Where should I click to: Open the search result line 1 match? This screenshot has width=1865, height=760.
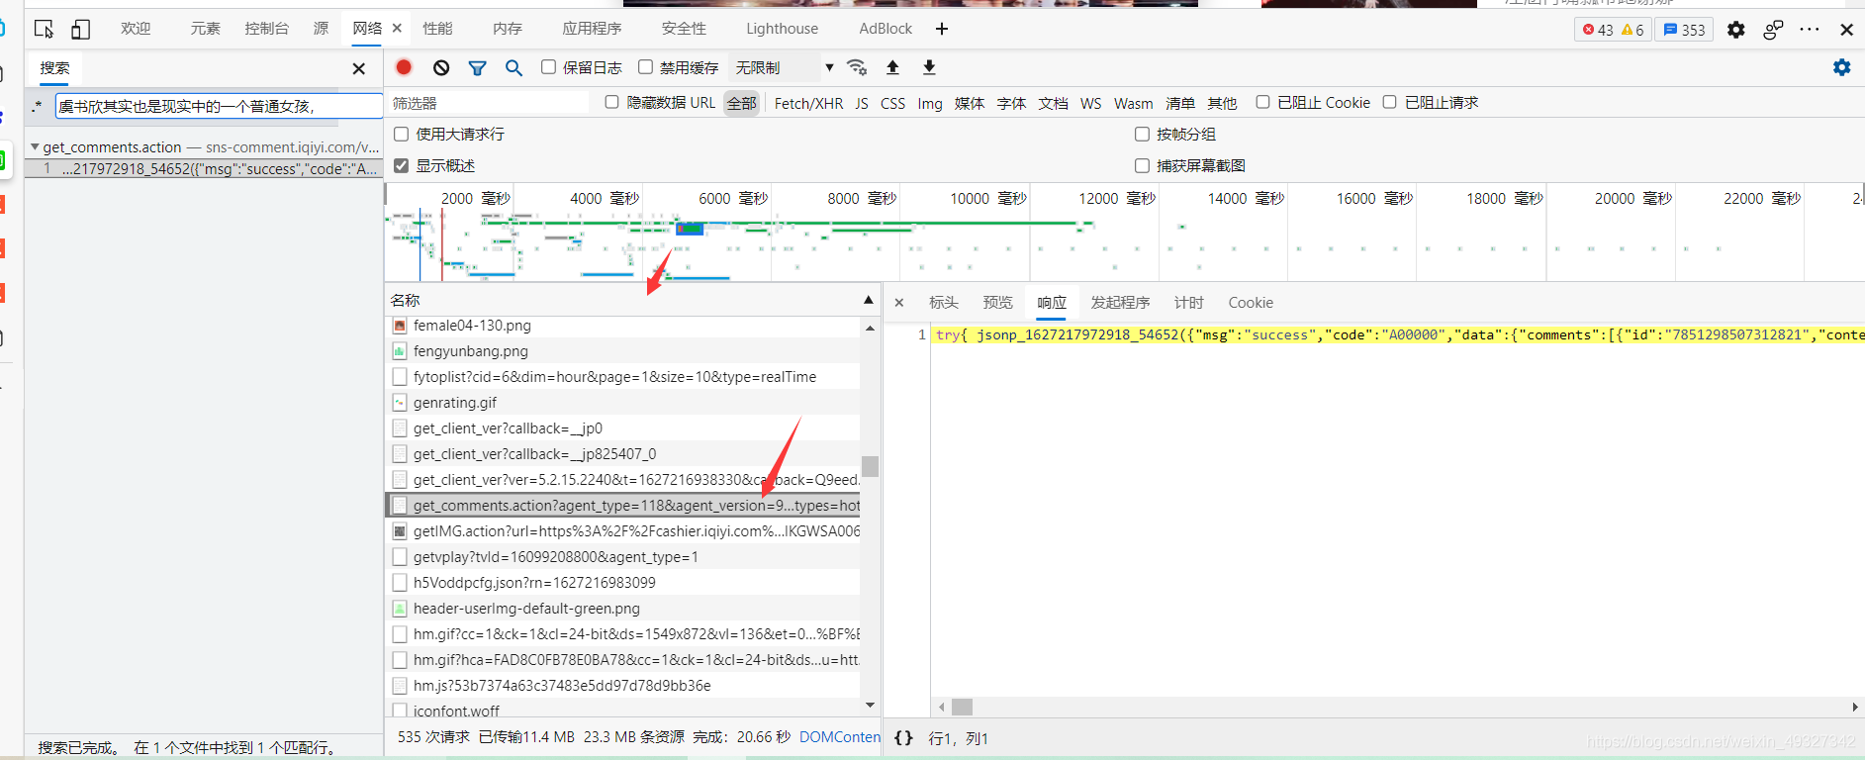tap(205, 169)
